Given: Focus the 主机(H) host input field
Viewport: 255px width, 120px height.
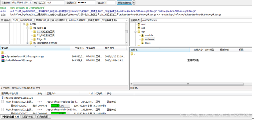Looking at the screenshot, I should pos(22,3).
